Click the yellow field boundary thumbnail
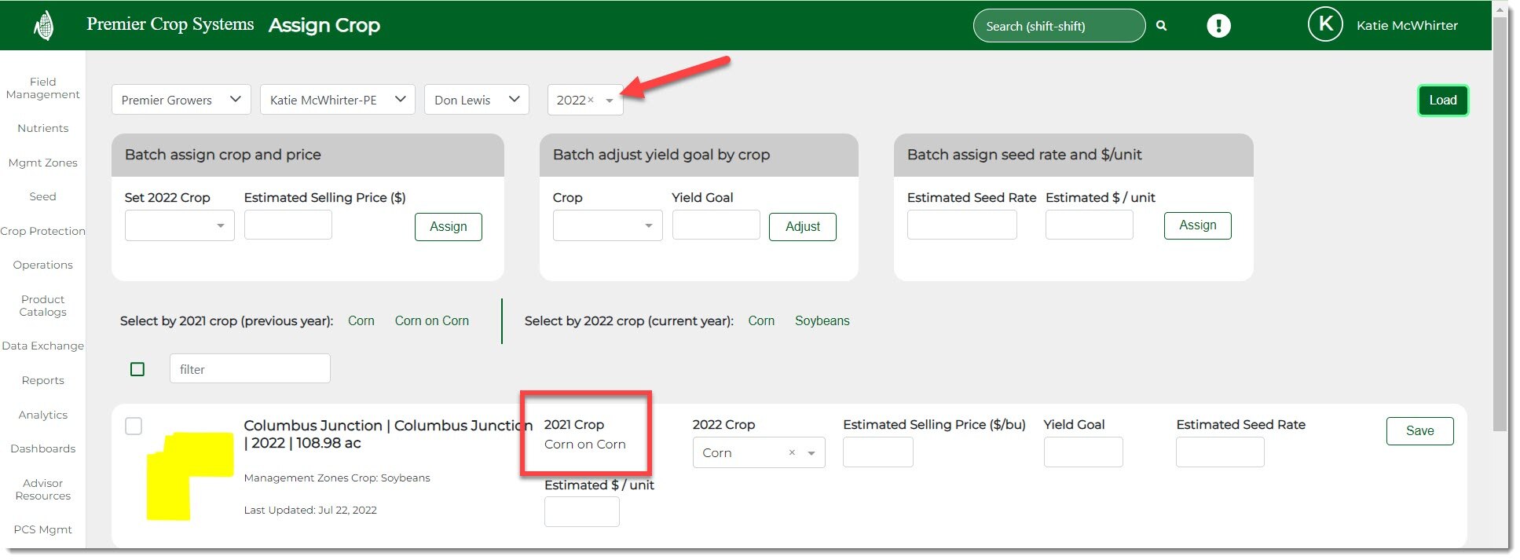Screen dimensions: 1520x560 click(189, 475)
